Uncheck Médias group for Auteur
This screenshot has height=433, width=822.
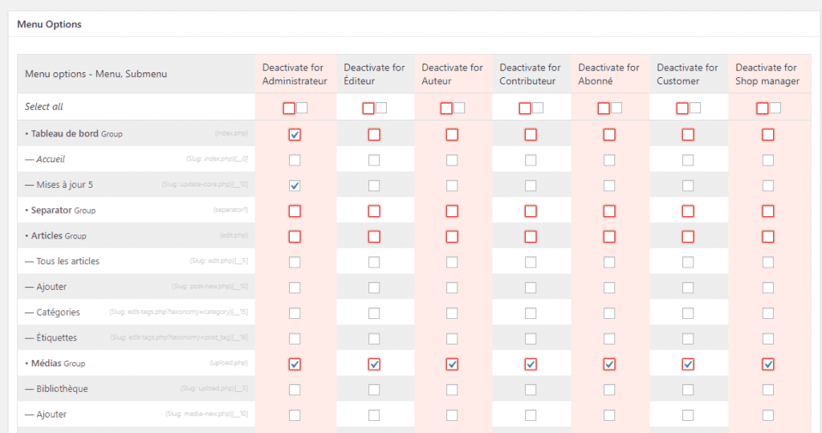click(452, 364)
